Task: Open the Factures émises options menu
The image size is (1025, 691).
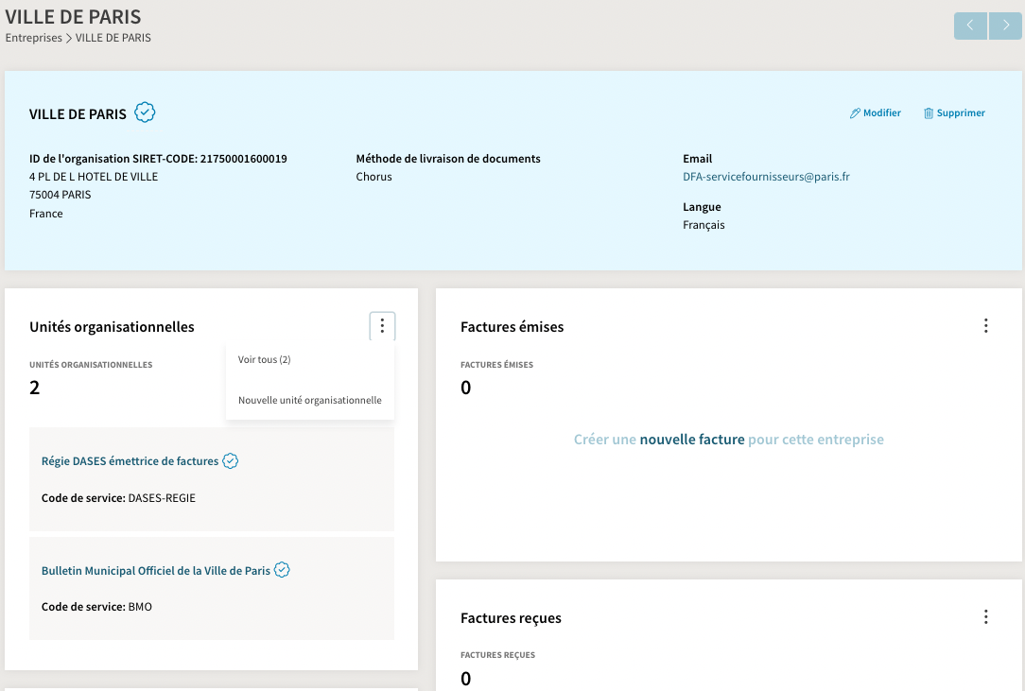Action: 986,325
